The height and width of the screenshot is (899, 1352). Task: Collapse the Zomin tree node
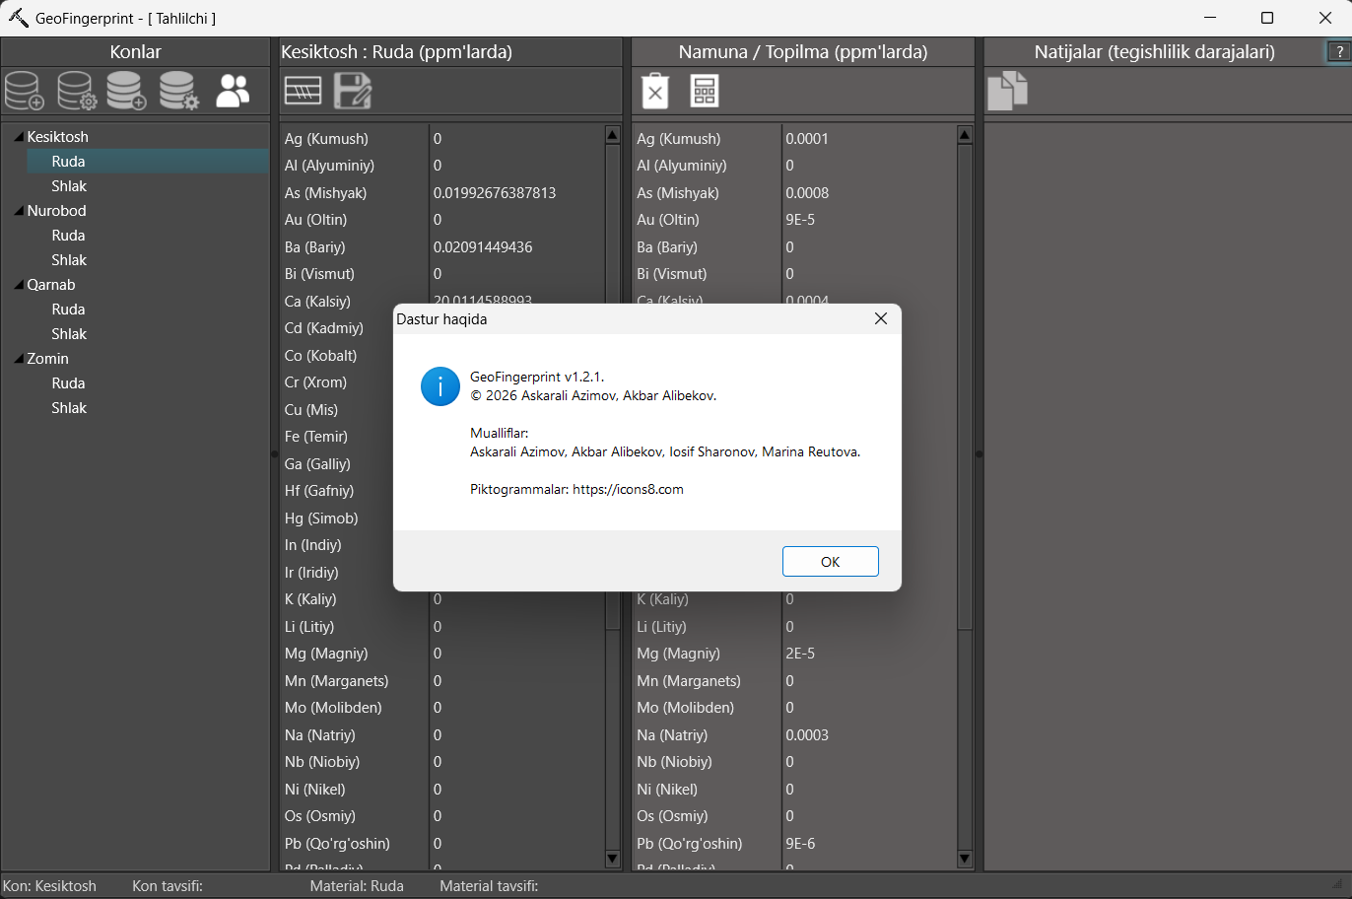(19, 358)
